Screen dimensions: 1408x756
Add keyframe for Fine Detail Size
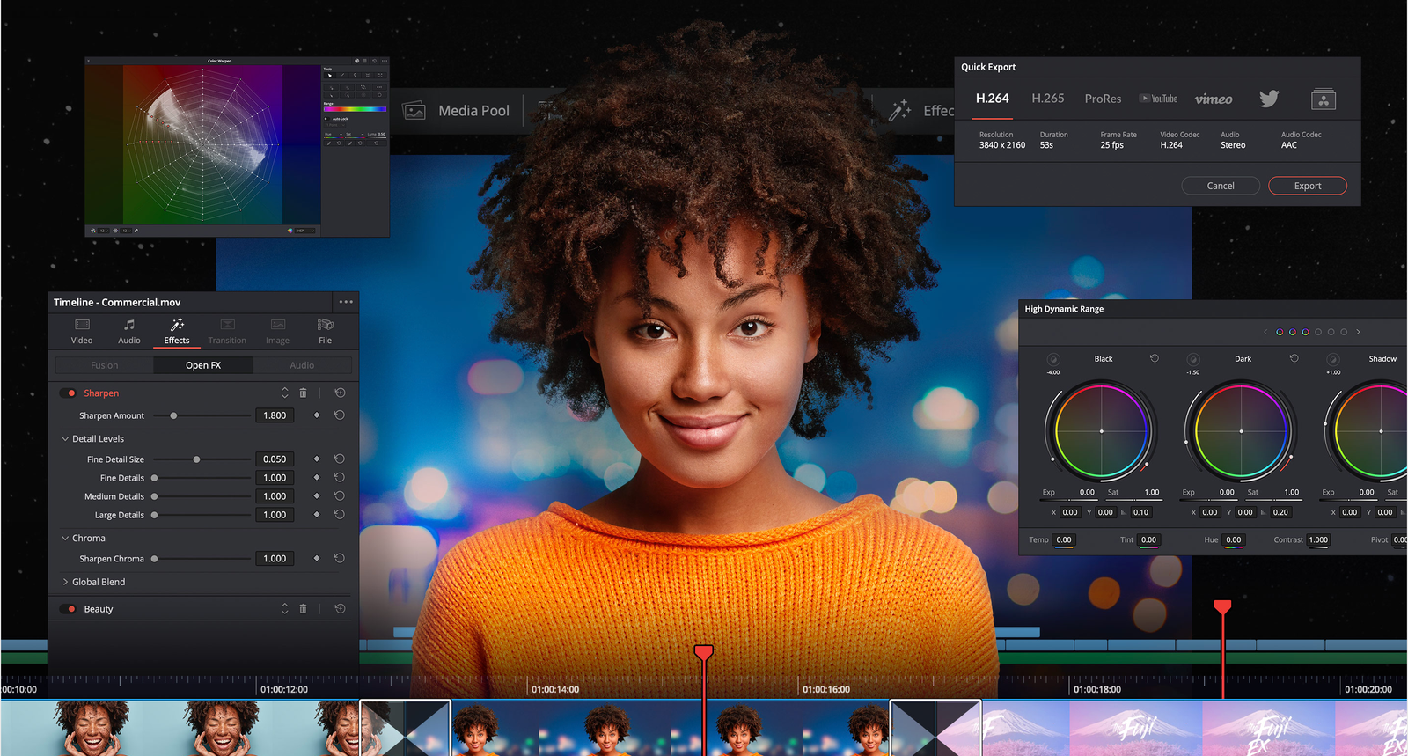317,459
